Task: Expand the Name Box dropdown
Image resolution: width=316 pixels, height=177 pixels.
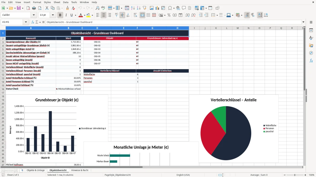Action: pyautogui.click(x=26, y=22)
